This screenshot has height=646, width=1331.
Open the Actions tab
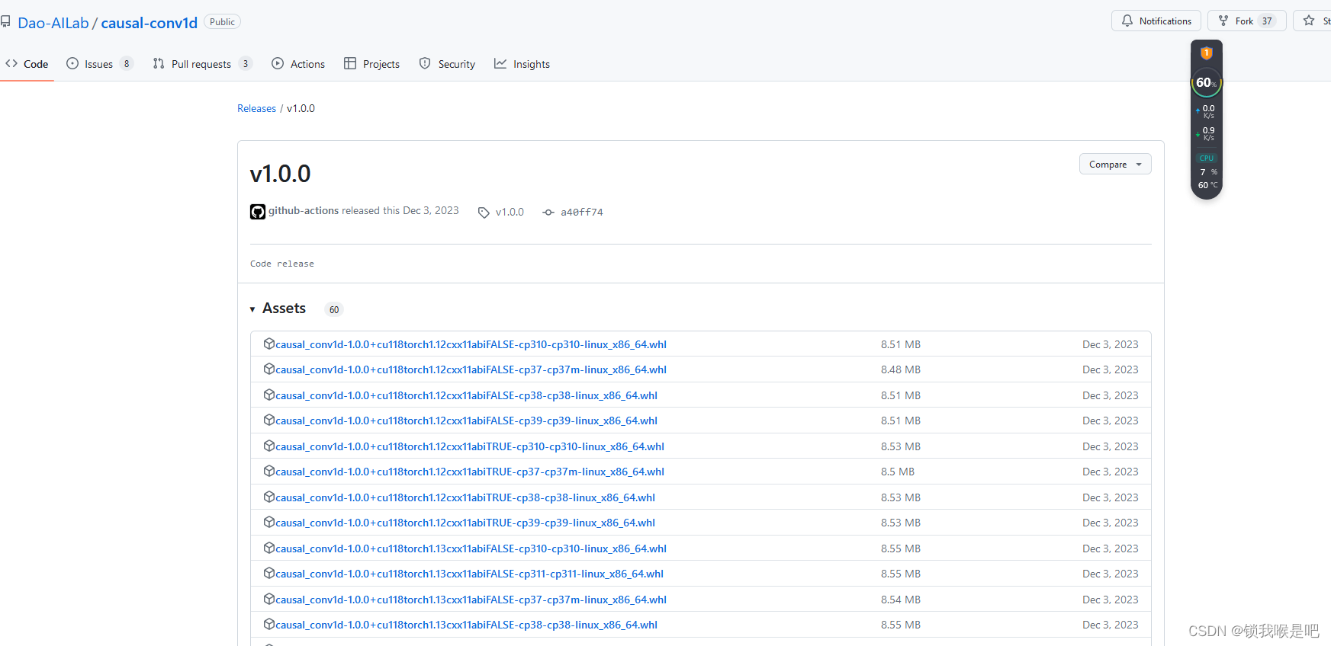(298, 64)
